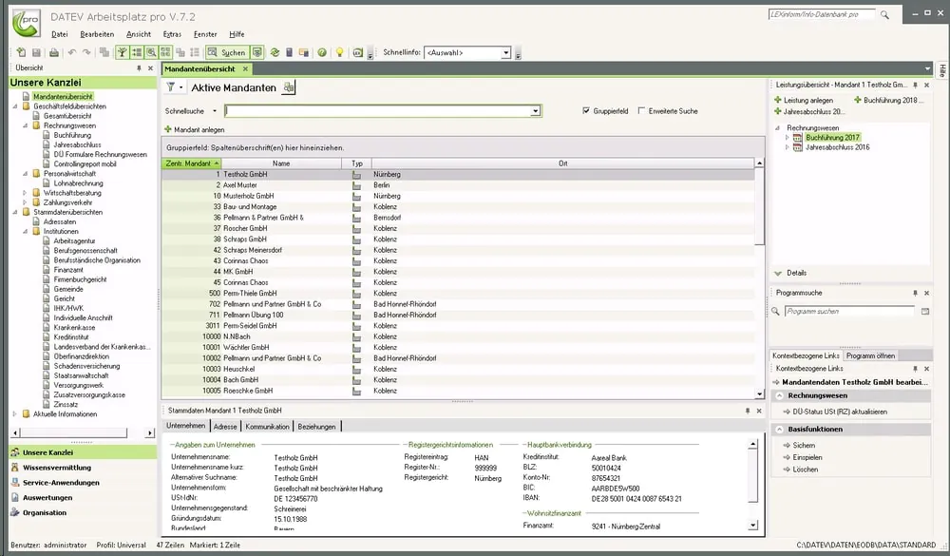The image size is (950, 556).
Task: Click the green help question mark icon
Action: tap(322, 52)
